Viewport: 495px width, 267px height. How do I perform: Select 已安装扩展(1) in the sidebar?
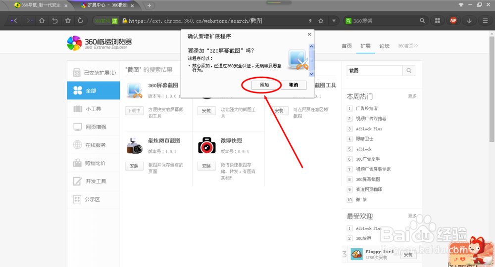(94, 73)
